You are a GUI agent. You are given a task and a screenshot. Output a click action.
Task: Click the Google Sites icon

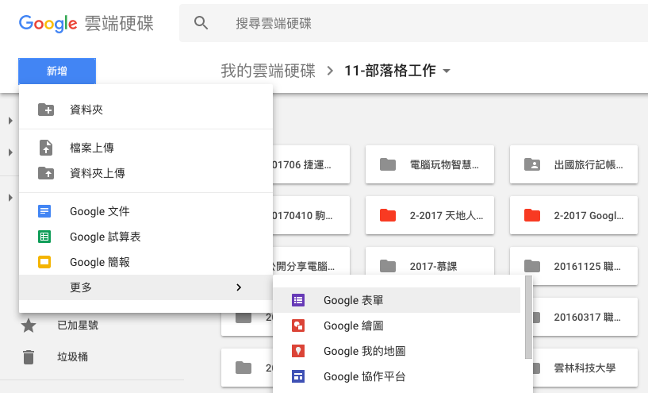coord(298,376)
